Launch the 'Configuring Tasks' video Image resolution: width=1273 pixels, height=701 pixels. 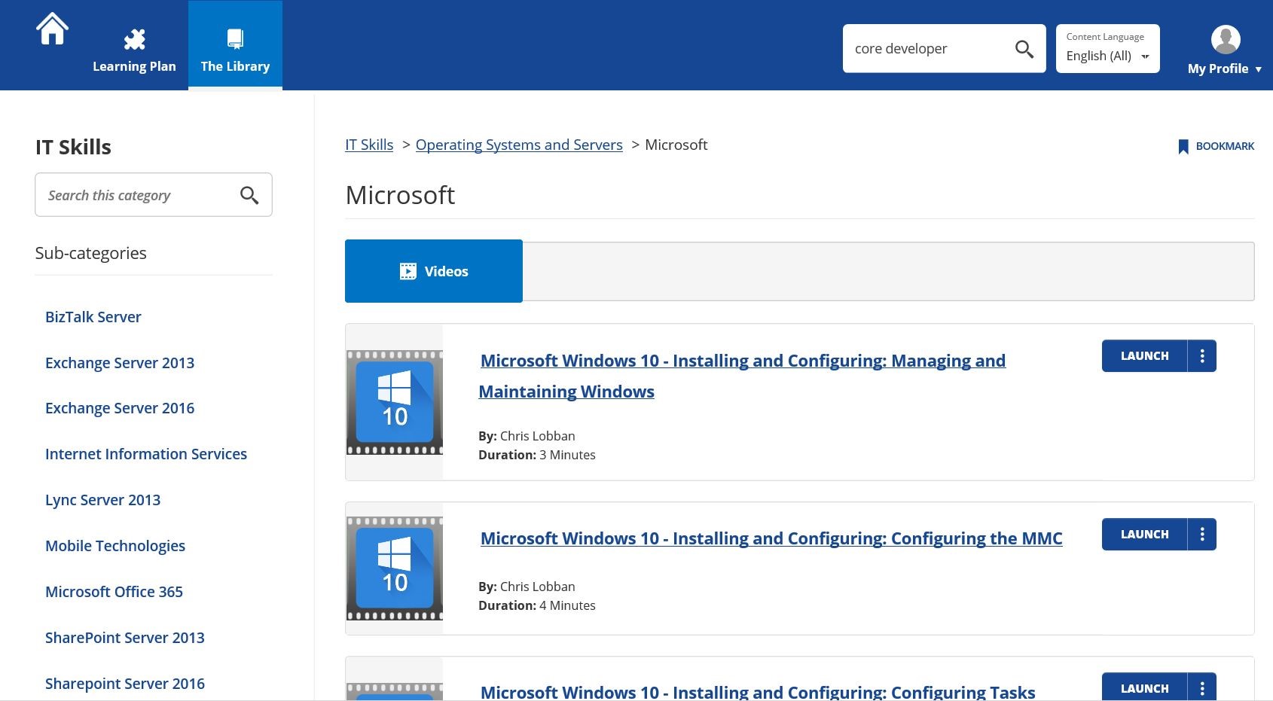point(1144,687)
